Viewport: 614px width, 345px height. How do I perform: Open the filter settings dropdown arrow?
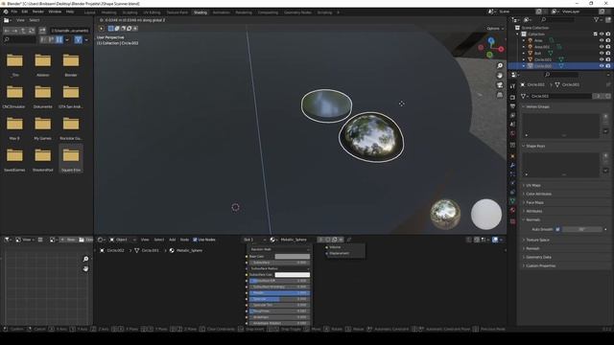(86, 39)
